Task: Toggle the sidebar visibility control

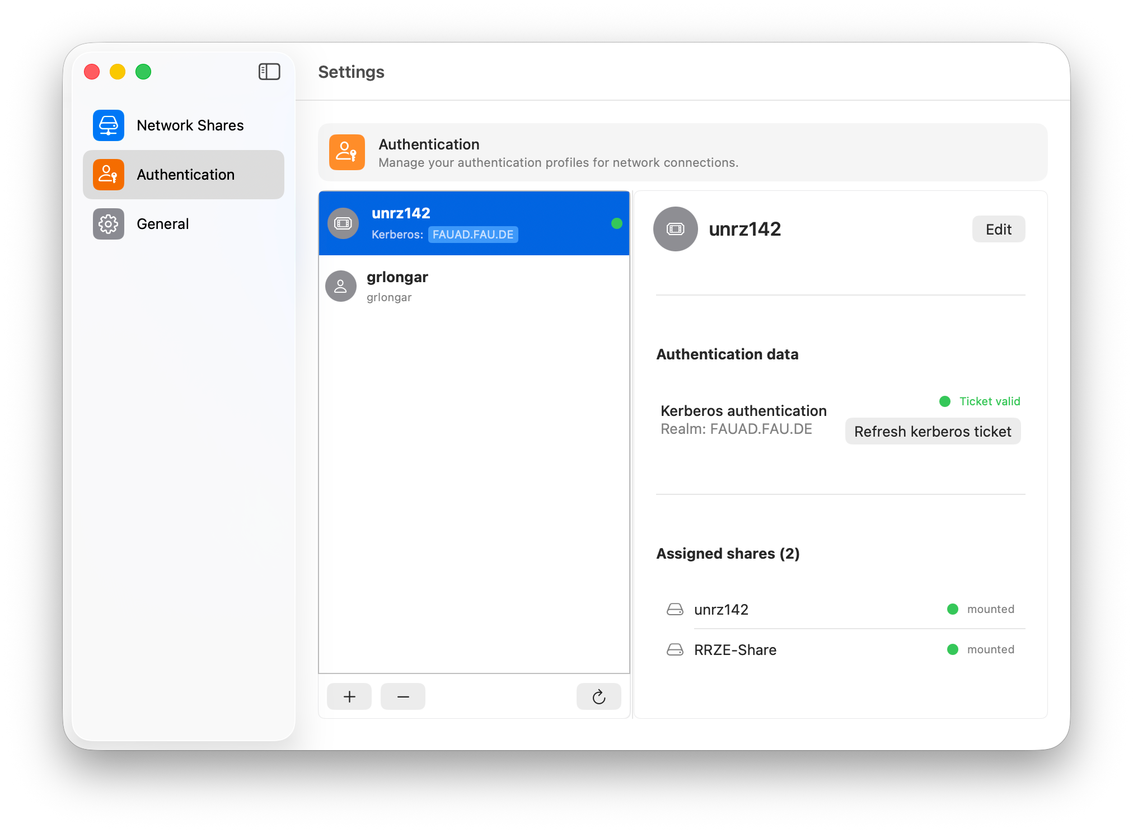Action: point(269,72)
